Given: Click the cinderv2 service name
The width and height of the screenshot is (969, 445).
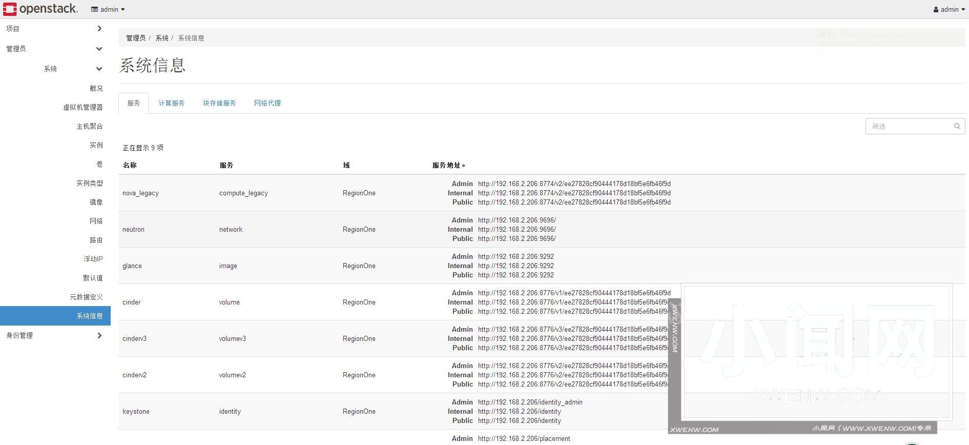Looking at the screenshot, I should [134, 375].
